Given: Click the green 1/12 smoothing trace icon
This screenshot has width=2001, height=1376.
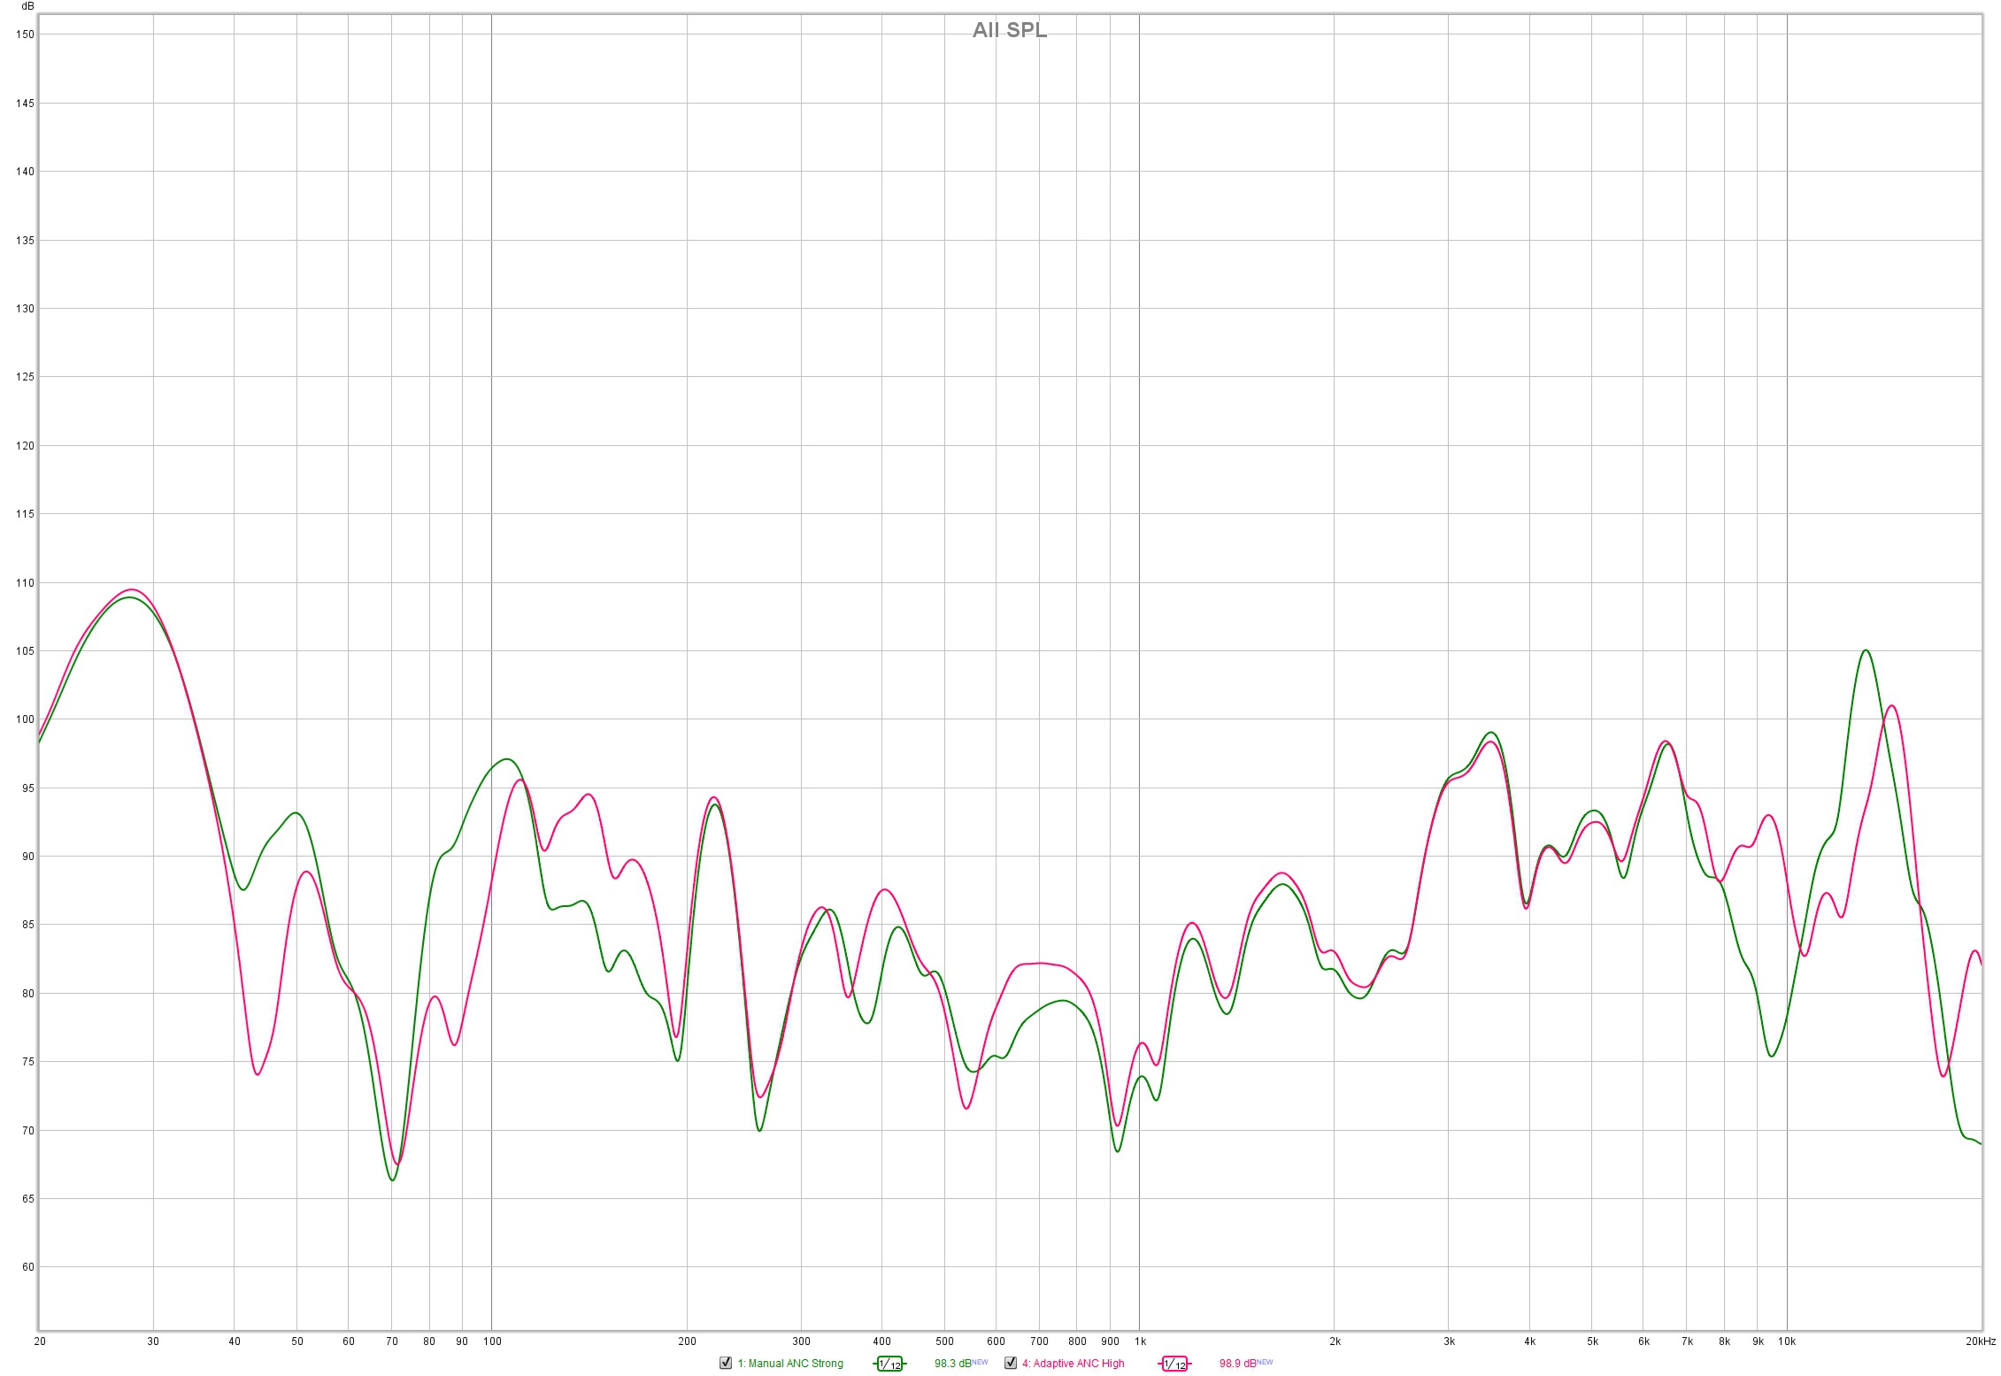Looking at the screenshot, I should click(x=890, y=1364).
